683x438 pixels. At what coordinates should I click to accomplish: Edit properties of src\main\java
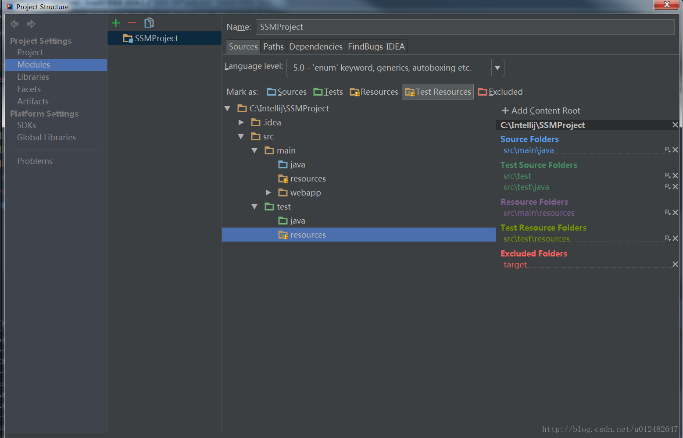coord(668,150)
